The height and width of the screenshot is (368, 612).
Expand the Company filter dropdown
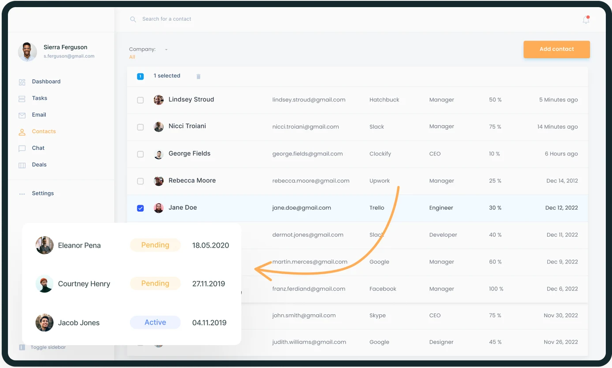166,50
